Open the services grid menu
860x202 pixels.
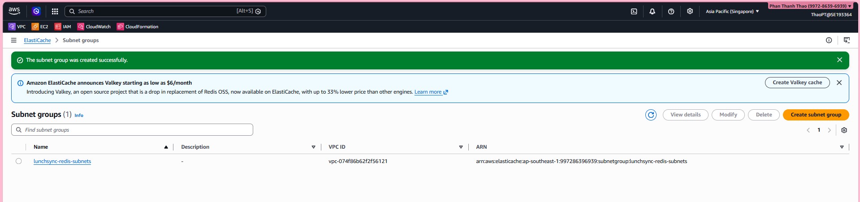pyautogui.click(x=55, y=11)
